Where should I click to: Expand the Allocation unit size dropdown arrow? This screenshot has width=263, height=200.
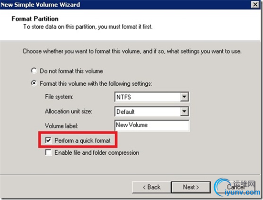(184, 111)
